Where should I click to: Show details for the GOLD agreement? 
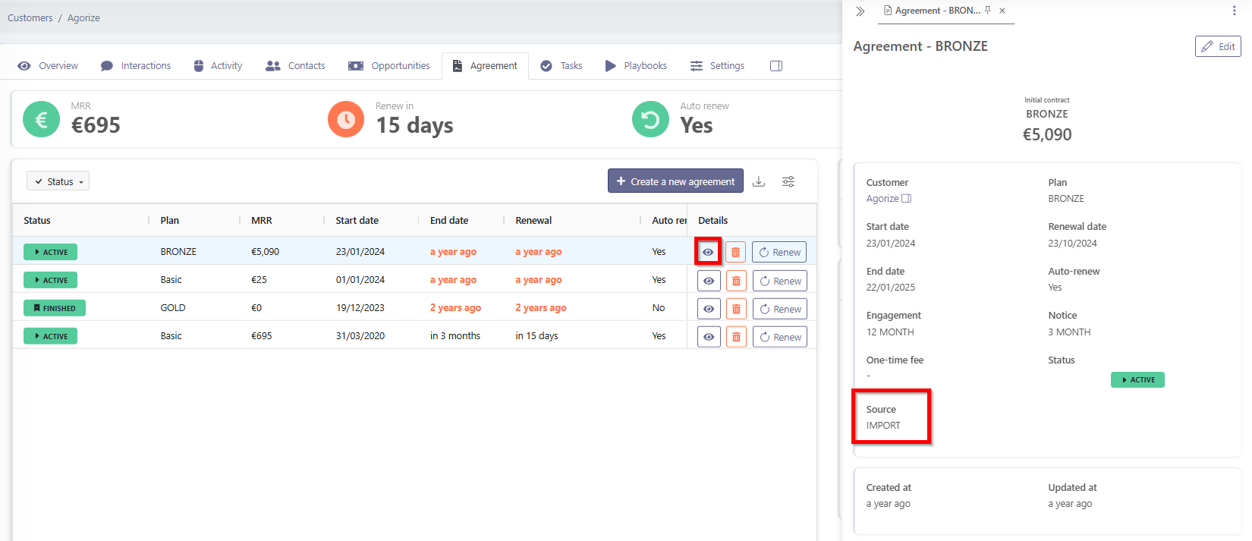pos(709,309)
